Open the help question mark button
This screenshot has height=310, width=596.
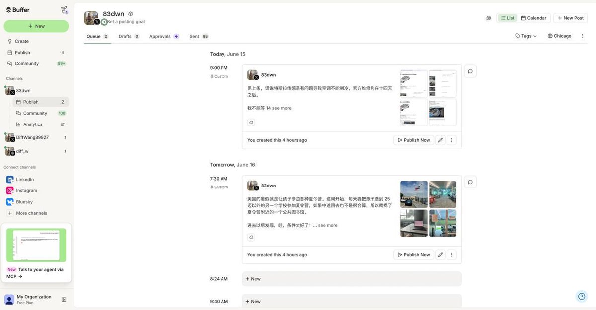(581, 296)
